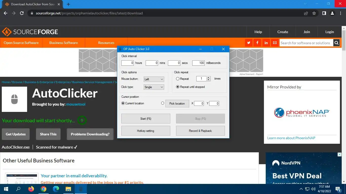Viewport: 346px width, 194px height.
Task: Click the search magnifier icon on SourceForge
Action: pos(336,43)
